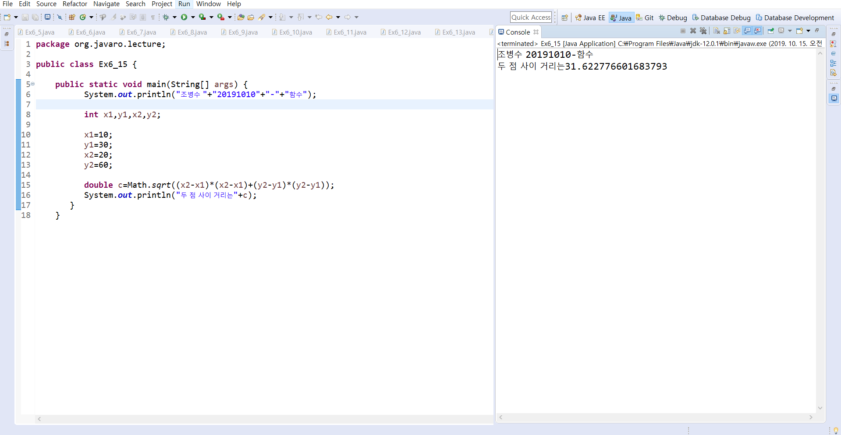Image resolution: width=841 pixels, height=435 pixels.
Task: Click the External Tools run icon
Action: pos(221,17)
